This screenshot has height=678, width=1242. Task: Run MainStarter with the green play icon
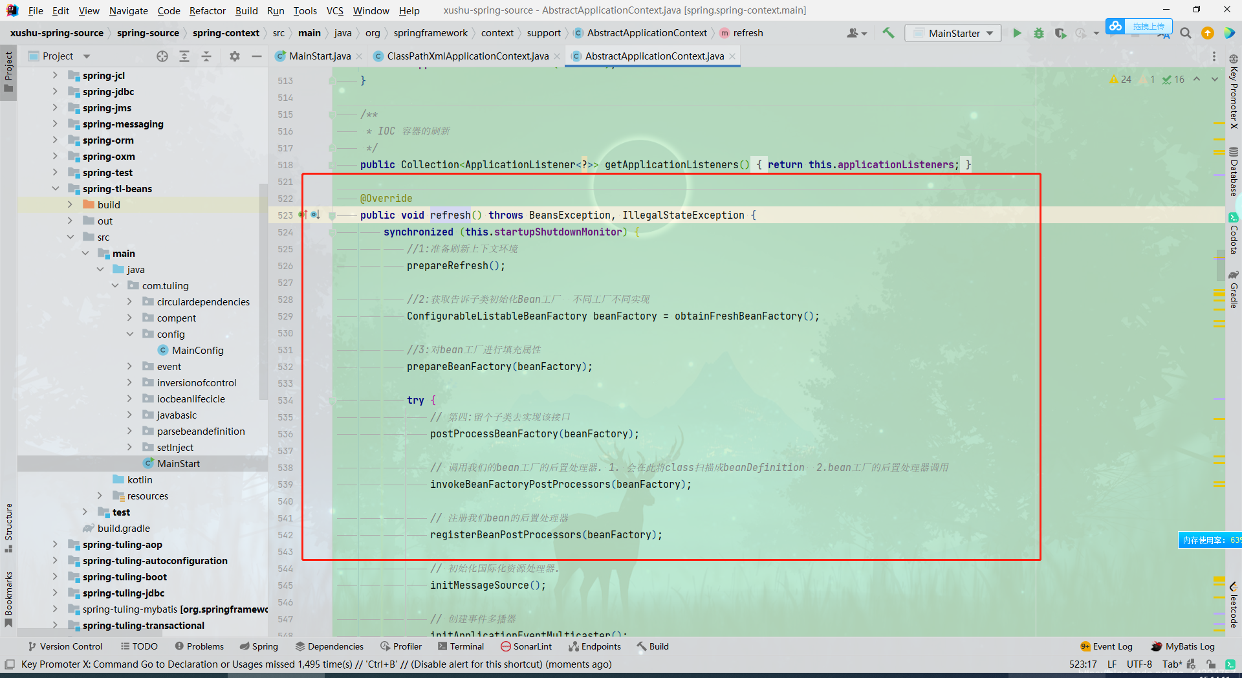[1017, 33]
